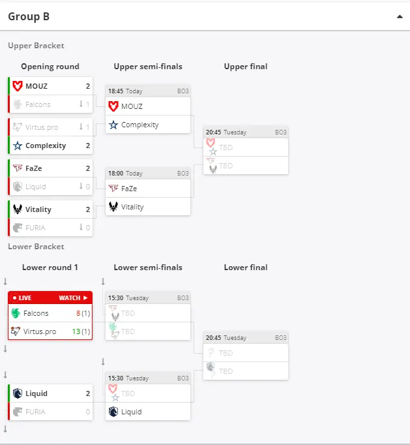The width and height of the screenshot is (410, 445).
Task: Open Lower final 20:45 Tuesday match
Action: (246, 356)
